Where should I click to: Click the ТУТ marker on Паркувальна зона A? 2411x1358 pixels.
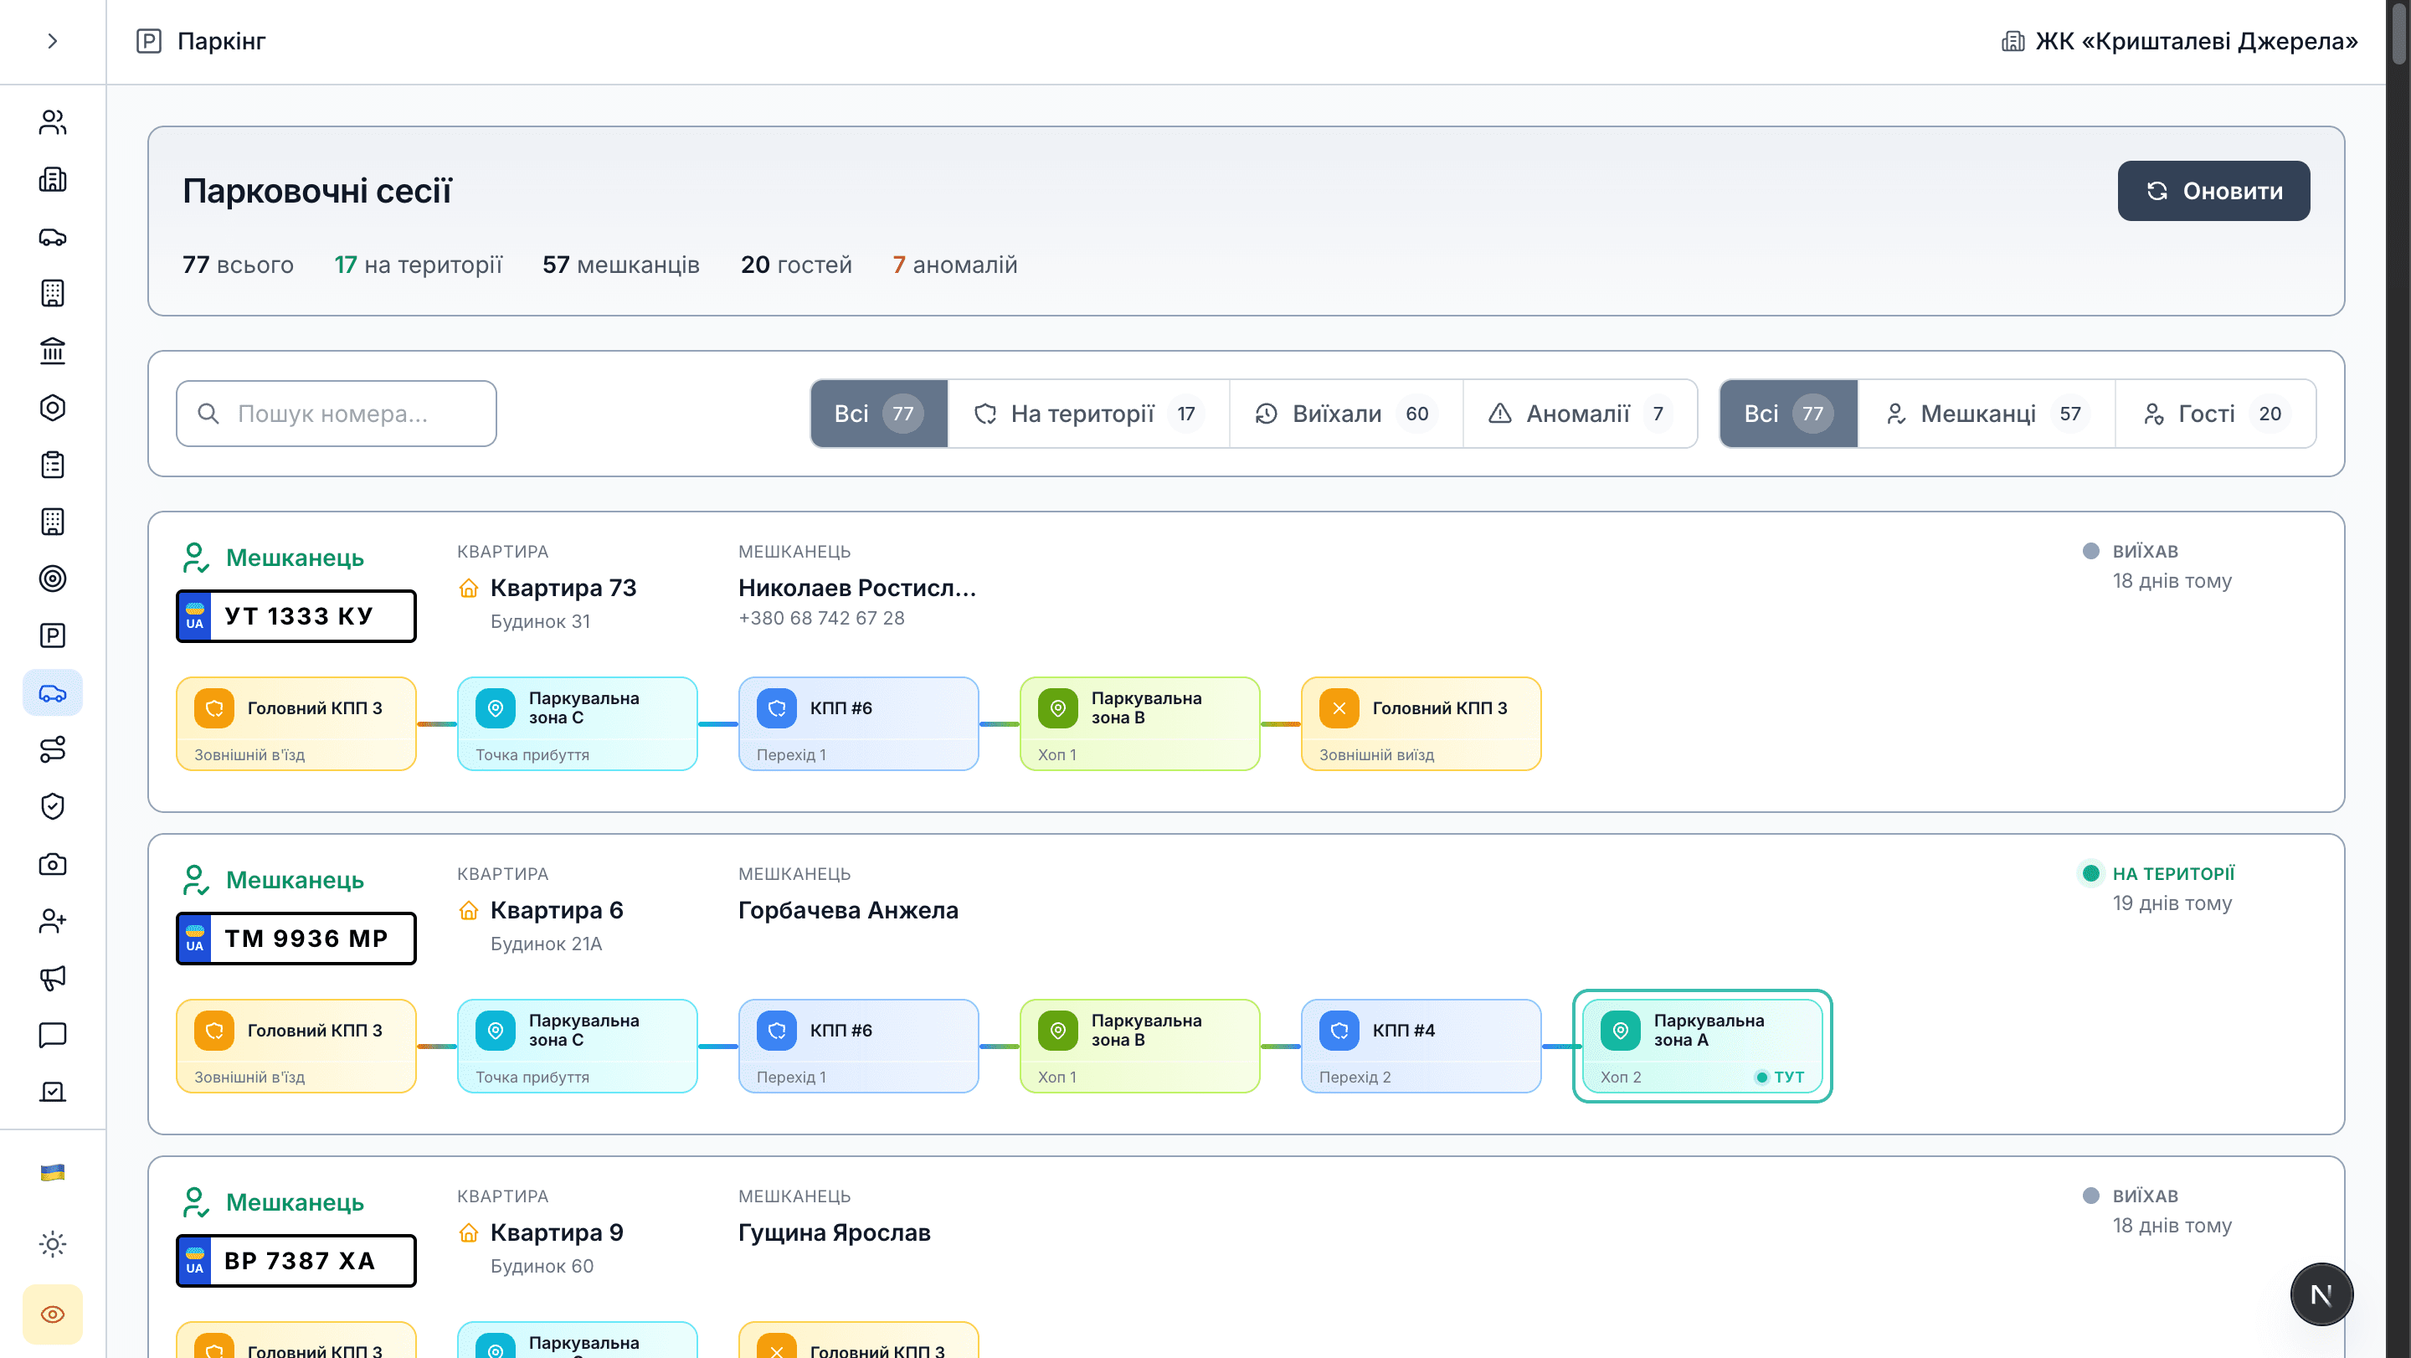(x=1779, y=1077)
